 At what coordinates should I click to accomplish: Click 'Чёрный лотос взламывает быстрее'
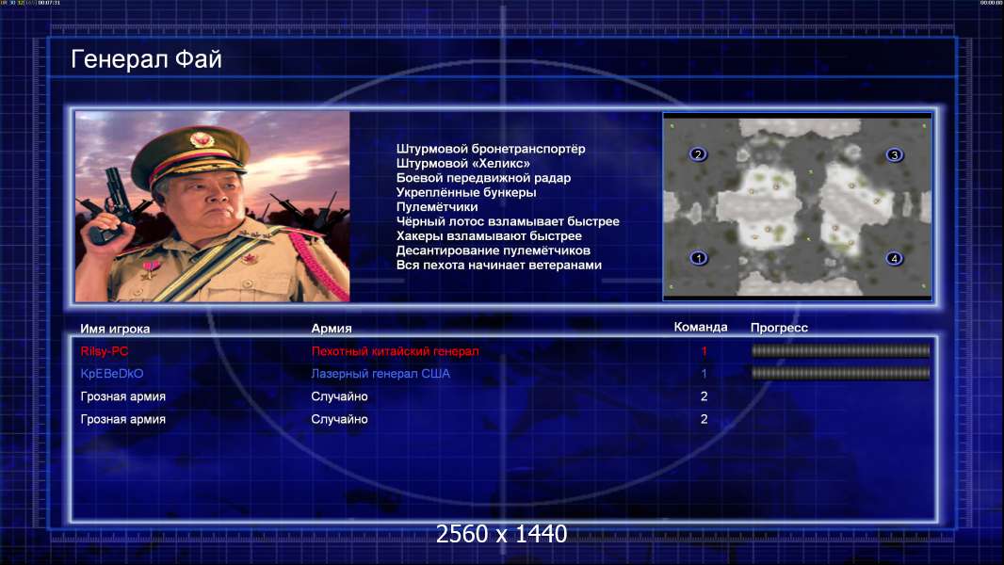[508, 221]
